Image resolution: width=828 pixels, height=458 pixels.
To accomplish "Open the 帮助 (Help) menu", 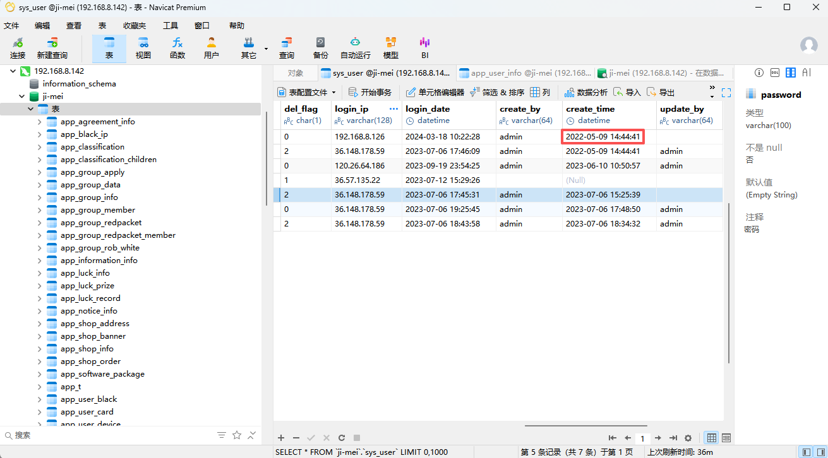I will click(x=237, y=25).
